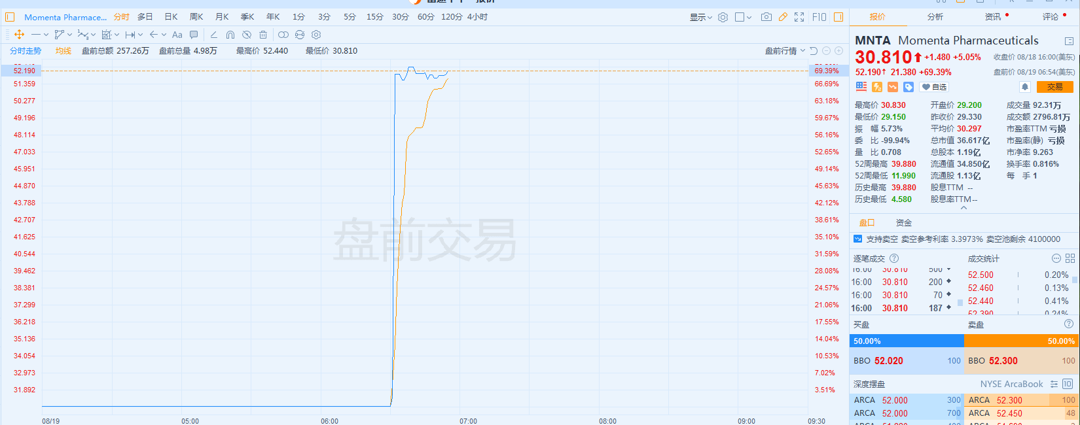Select the range measurement tool
Screen dimensions: 1080x425
click(x=130, y=35)
